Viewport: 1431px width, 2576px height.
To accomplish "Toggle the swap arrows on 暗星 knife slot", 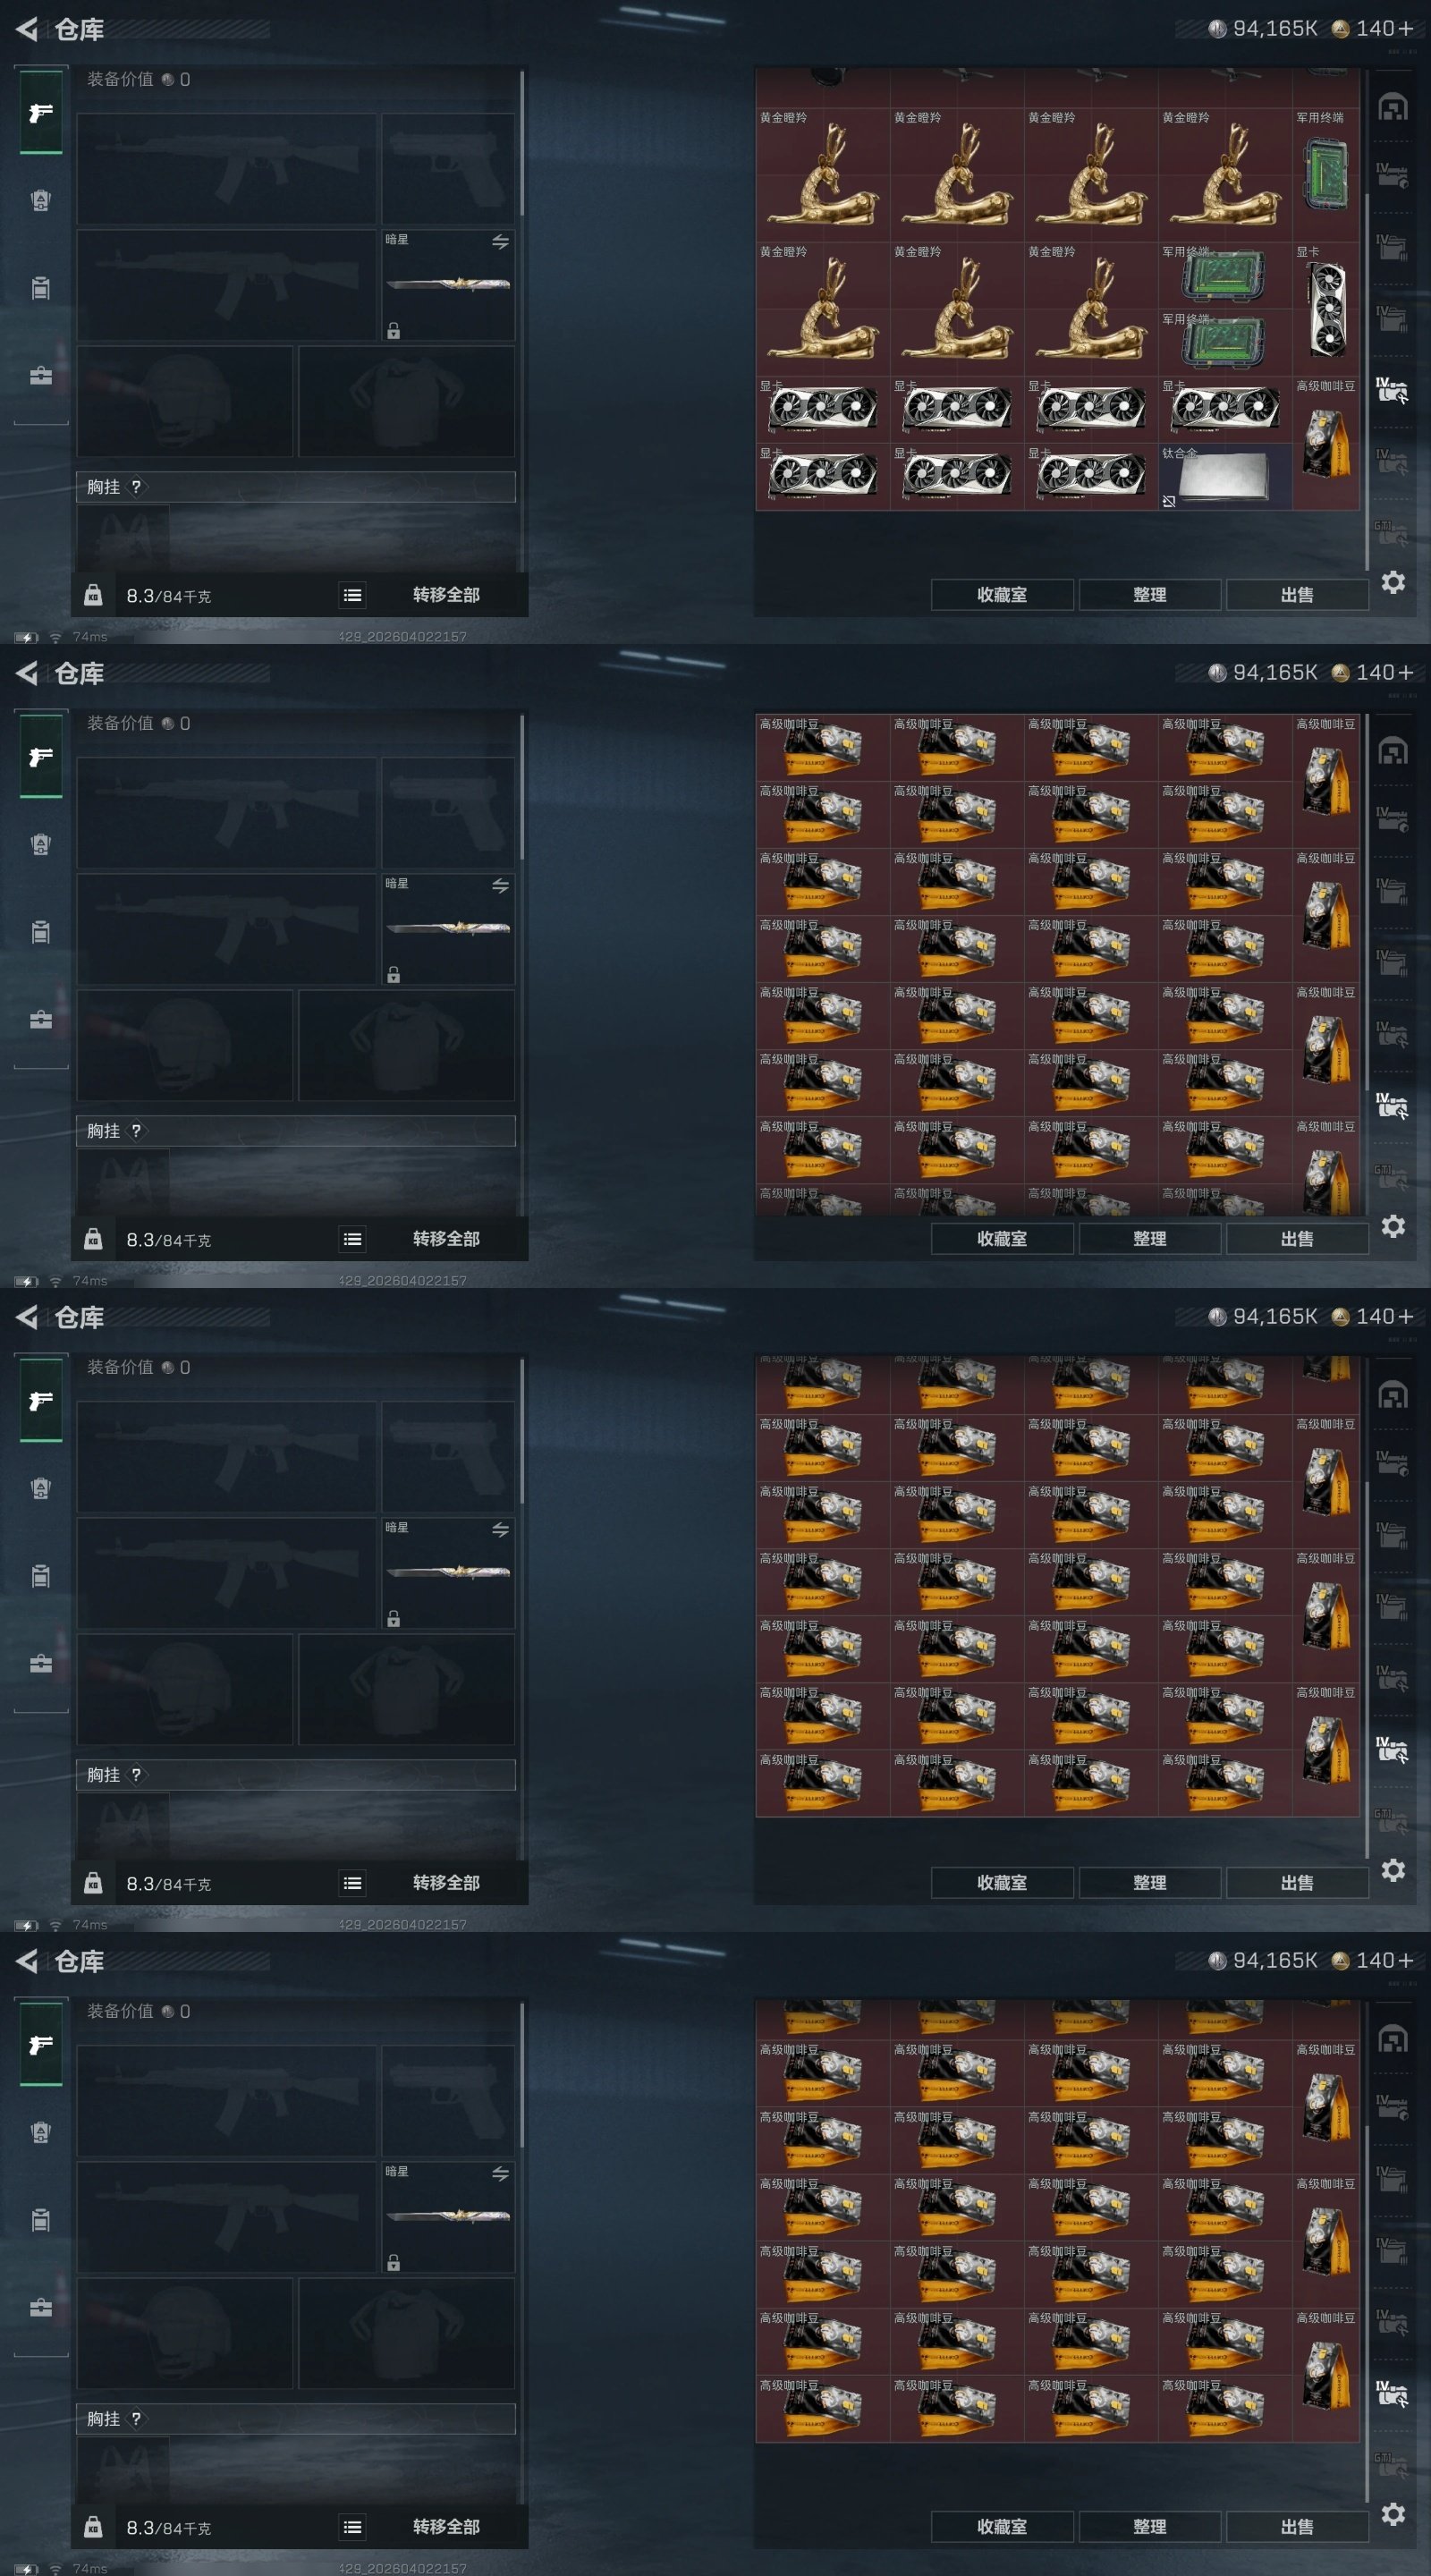I will click(501, 242).
